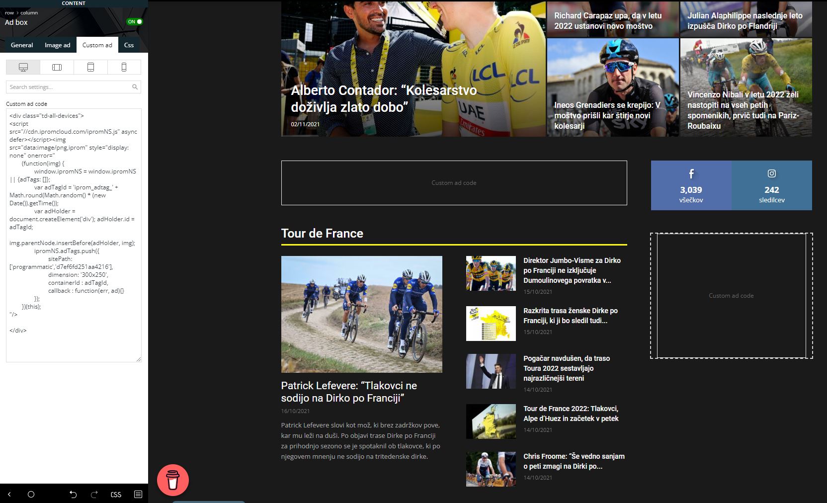Open the Direktor Jumbo-Visme article title

(x=572, y=270)
